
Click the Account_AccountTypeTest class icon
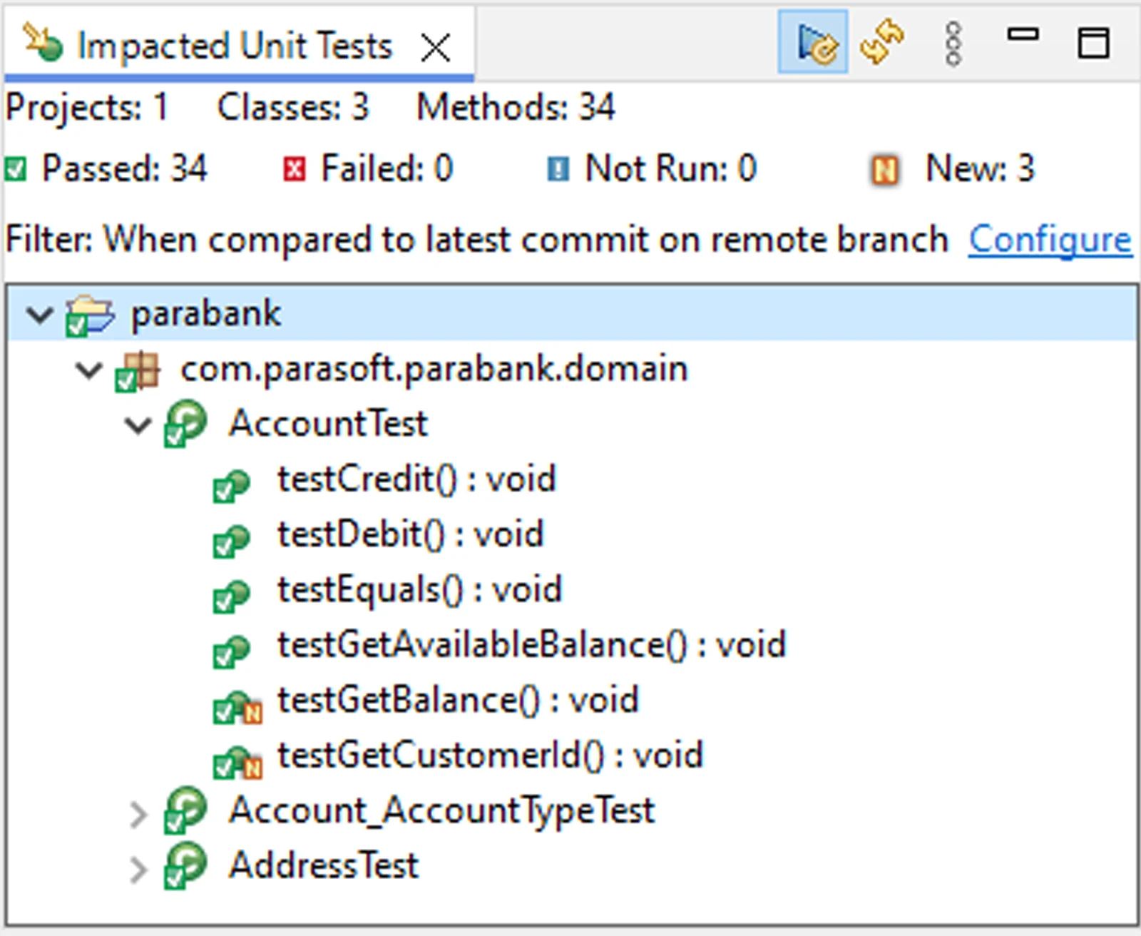click(x=186, y=811)
